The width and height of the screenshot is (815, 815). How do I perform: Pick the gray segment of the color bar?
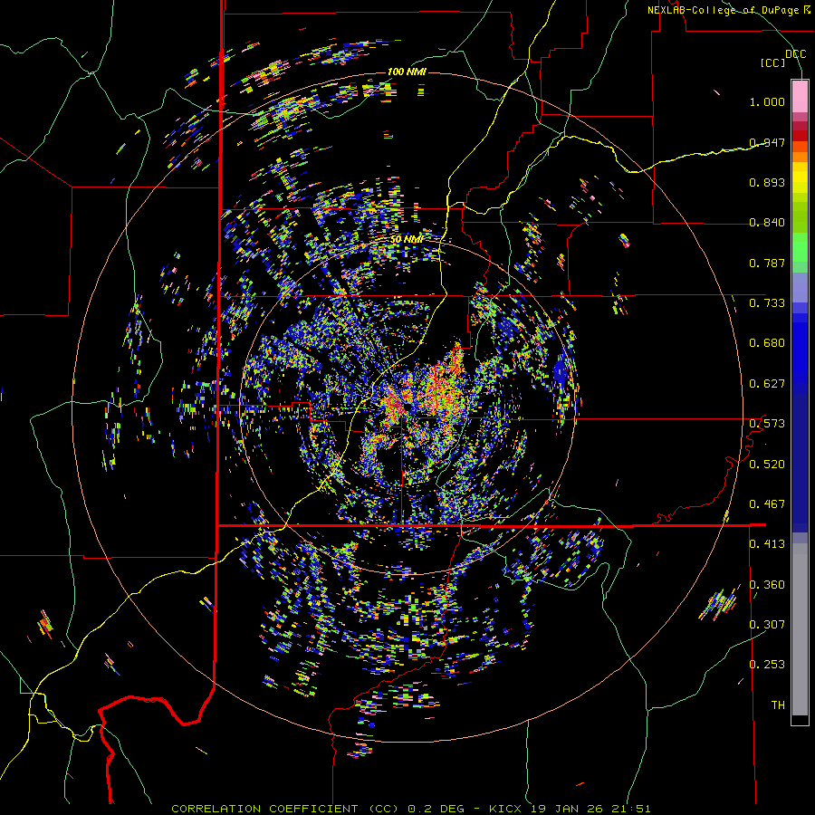800,629
